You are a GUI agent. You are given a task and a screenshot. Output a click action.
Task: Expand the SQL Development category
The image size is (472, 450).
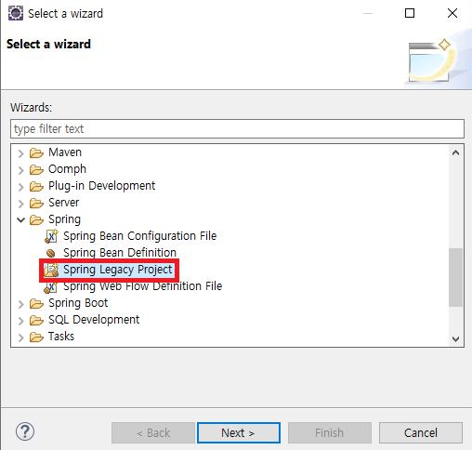20,321
